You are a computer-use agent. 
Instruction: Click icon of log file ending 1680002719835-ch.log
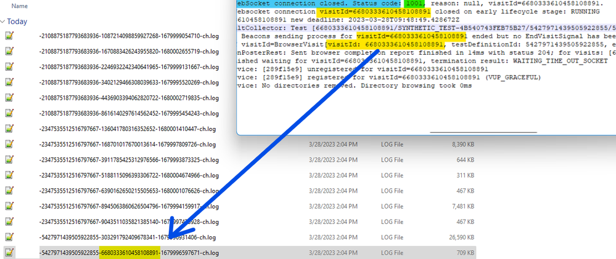click(9, 98)
